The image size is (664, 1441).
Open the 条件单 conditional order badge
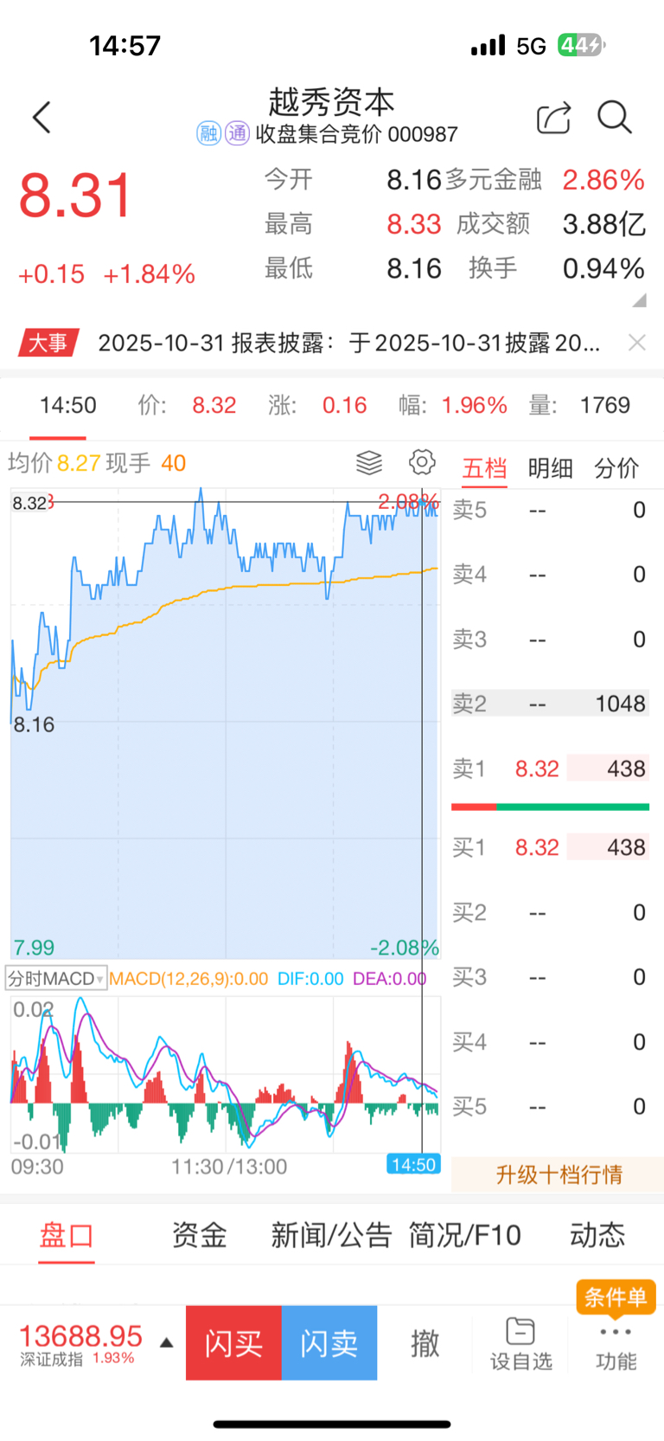616,1296
